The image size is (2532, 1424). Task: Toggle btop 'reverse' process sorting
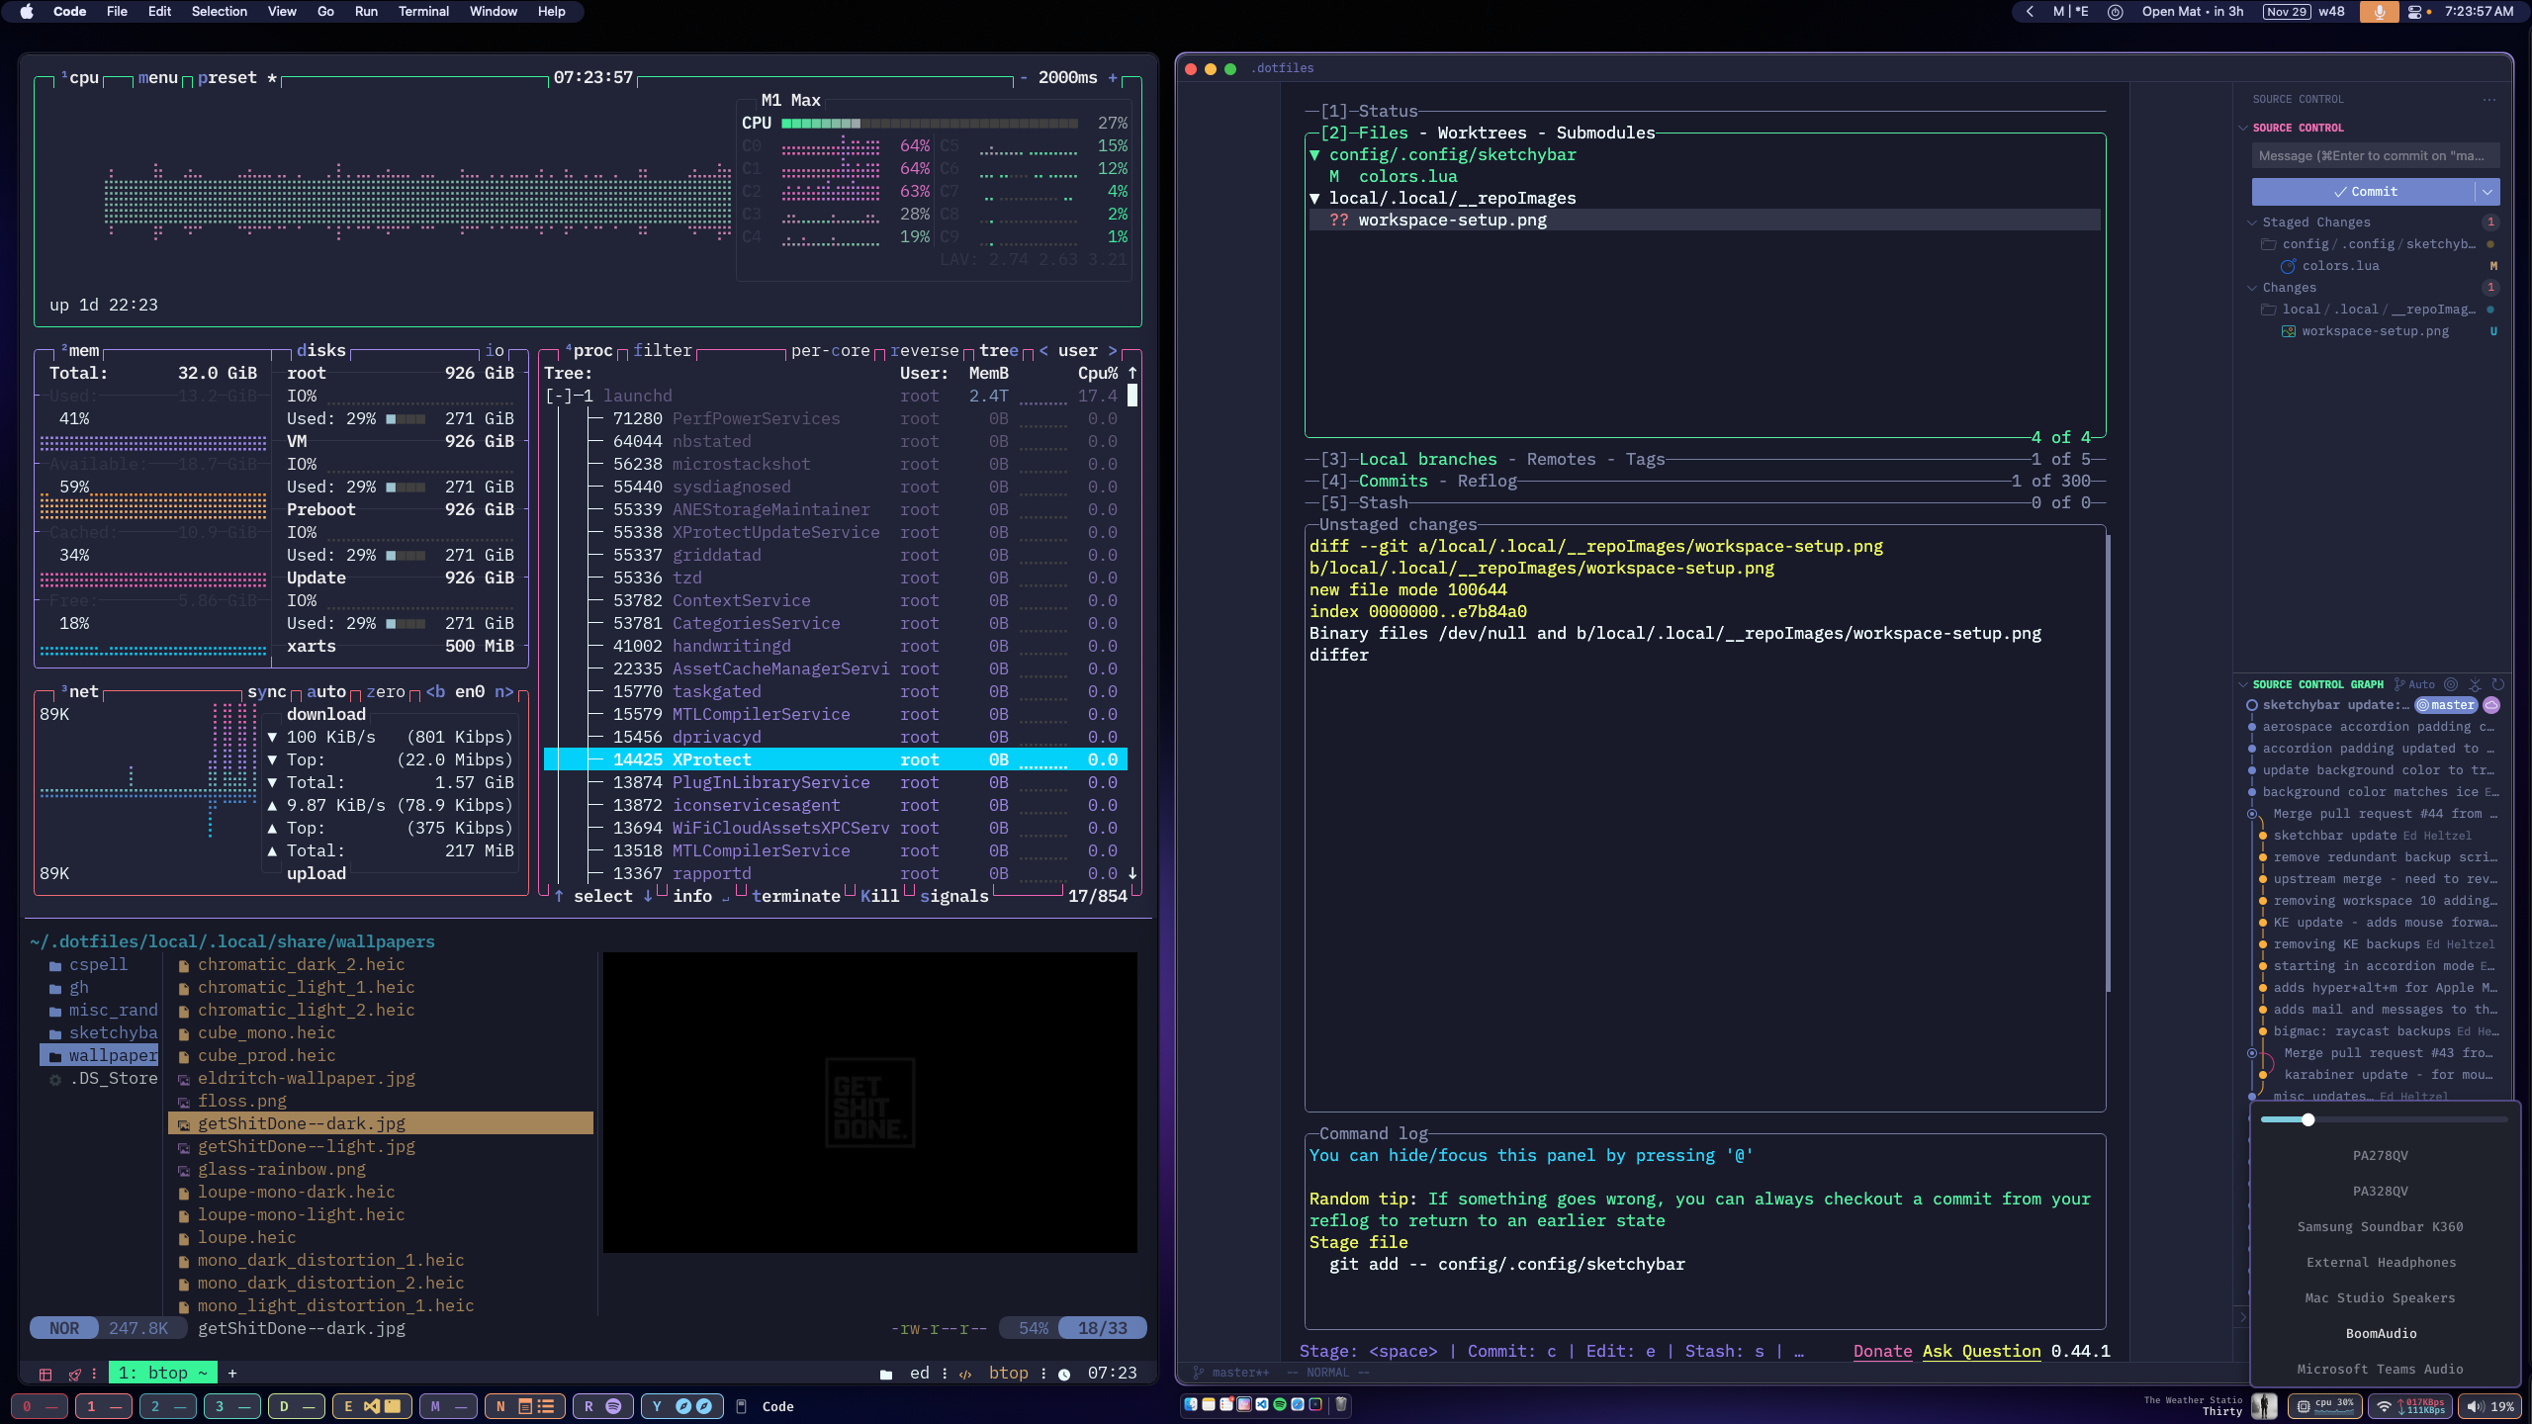click(x=925, y=350)
